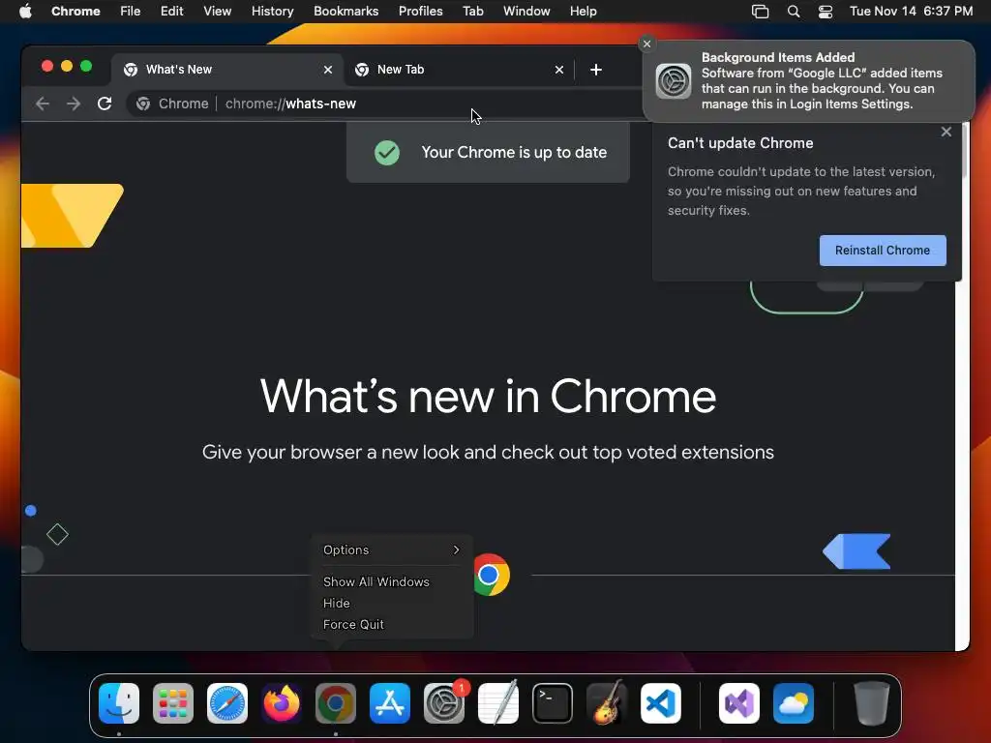This screenshot has height=743, width=991.
Task: Choose Hide from the Dock menu
Action: (x=336, y=604)
